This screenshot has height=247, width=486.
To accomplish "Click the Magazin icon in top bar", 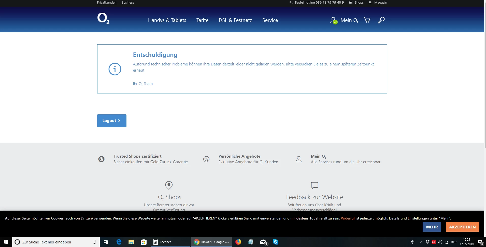I will tap(370, 3).
